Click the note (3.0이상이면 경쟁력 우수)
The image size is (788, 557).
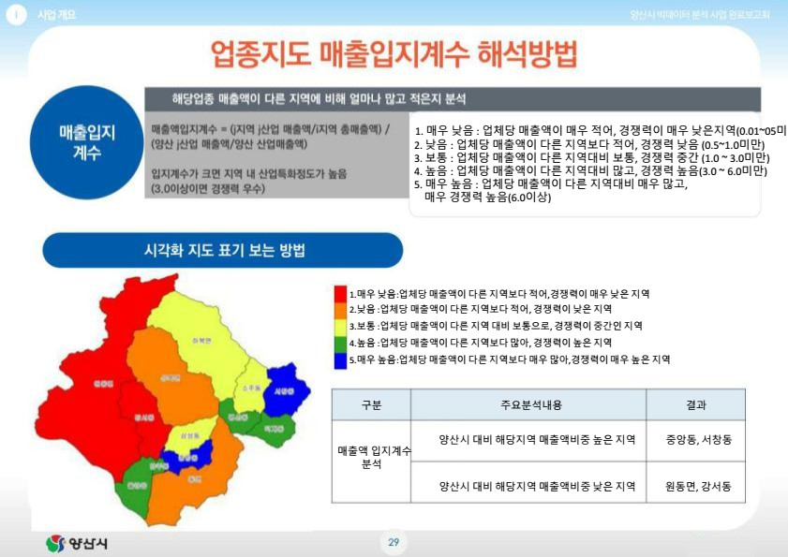(208, 189)
